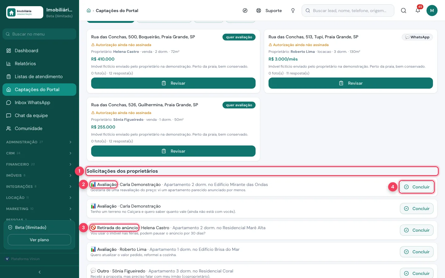Viewport: 445px width, 278px height.
Task: Click the lightbulb tips icon
Action: [293, 11]
